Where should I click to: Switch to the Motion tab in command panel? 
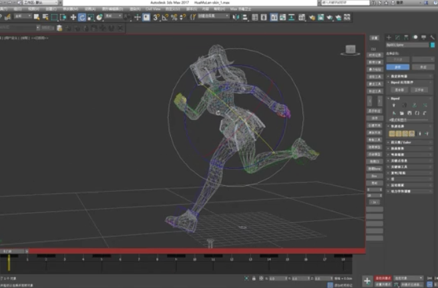415,37
